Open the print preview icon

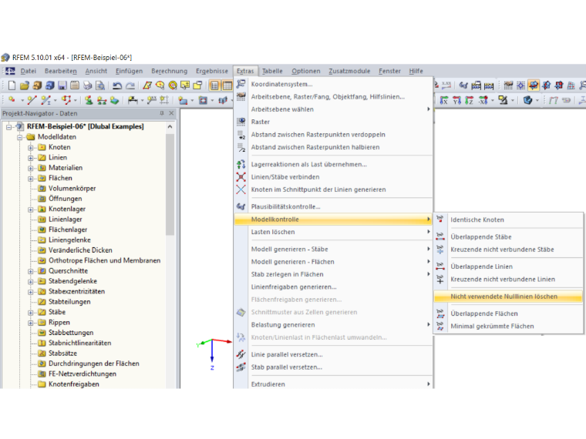(x=100, y=85)
